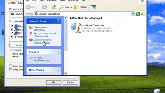
Task: Click the Folders toolbar button
Action: (x=81, y=7)
